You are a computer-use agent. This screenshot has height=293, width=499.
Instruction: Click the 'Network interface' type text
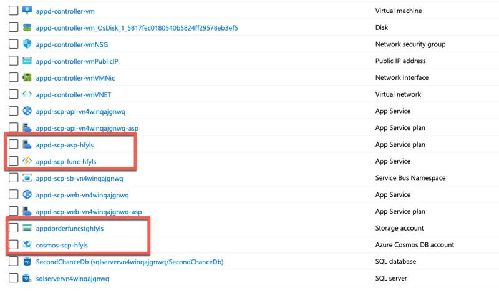click(x=402, y=77)
